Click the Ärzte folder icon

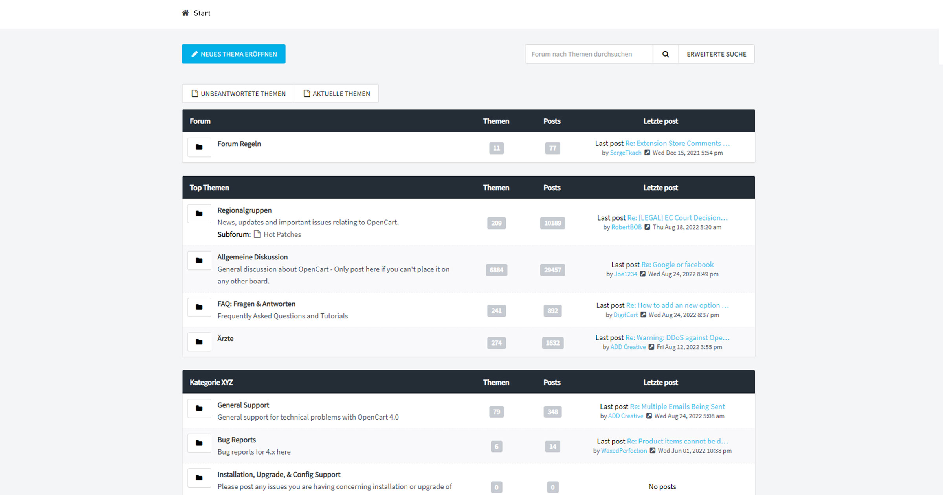(199, 342)
